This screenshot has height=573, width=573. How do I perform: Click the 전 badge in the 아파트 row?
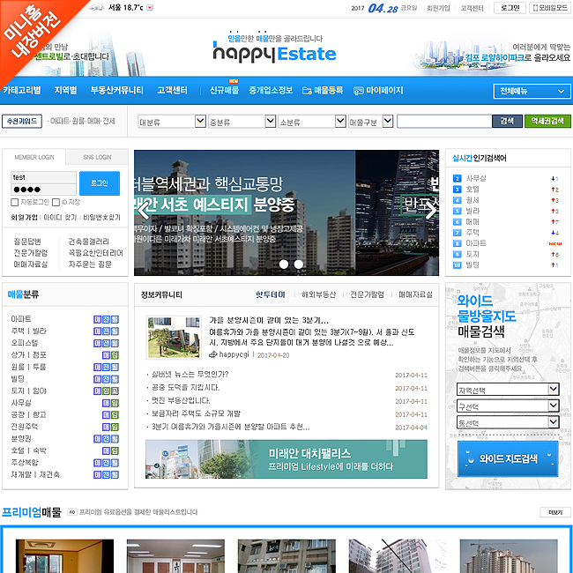(x=106, y=319)
